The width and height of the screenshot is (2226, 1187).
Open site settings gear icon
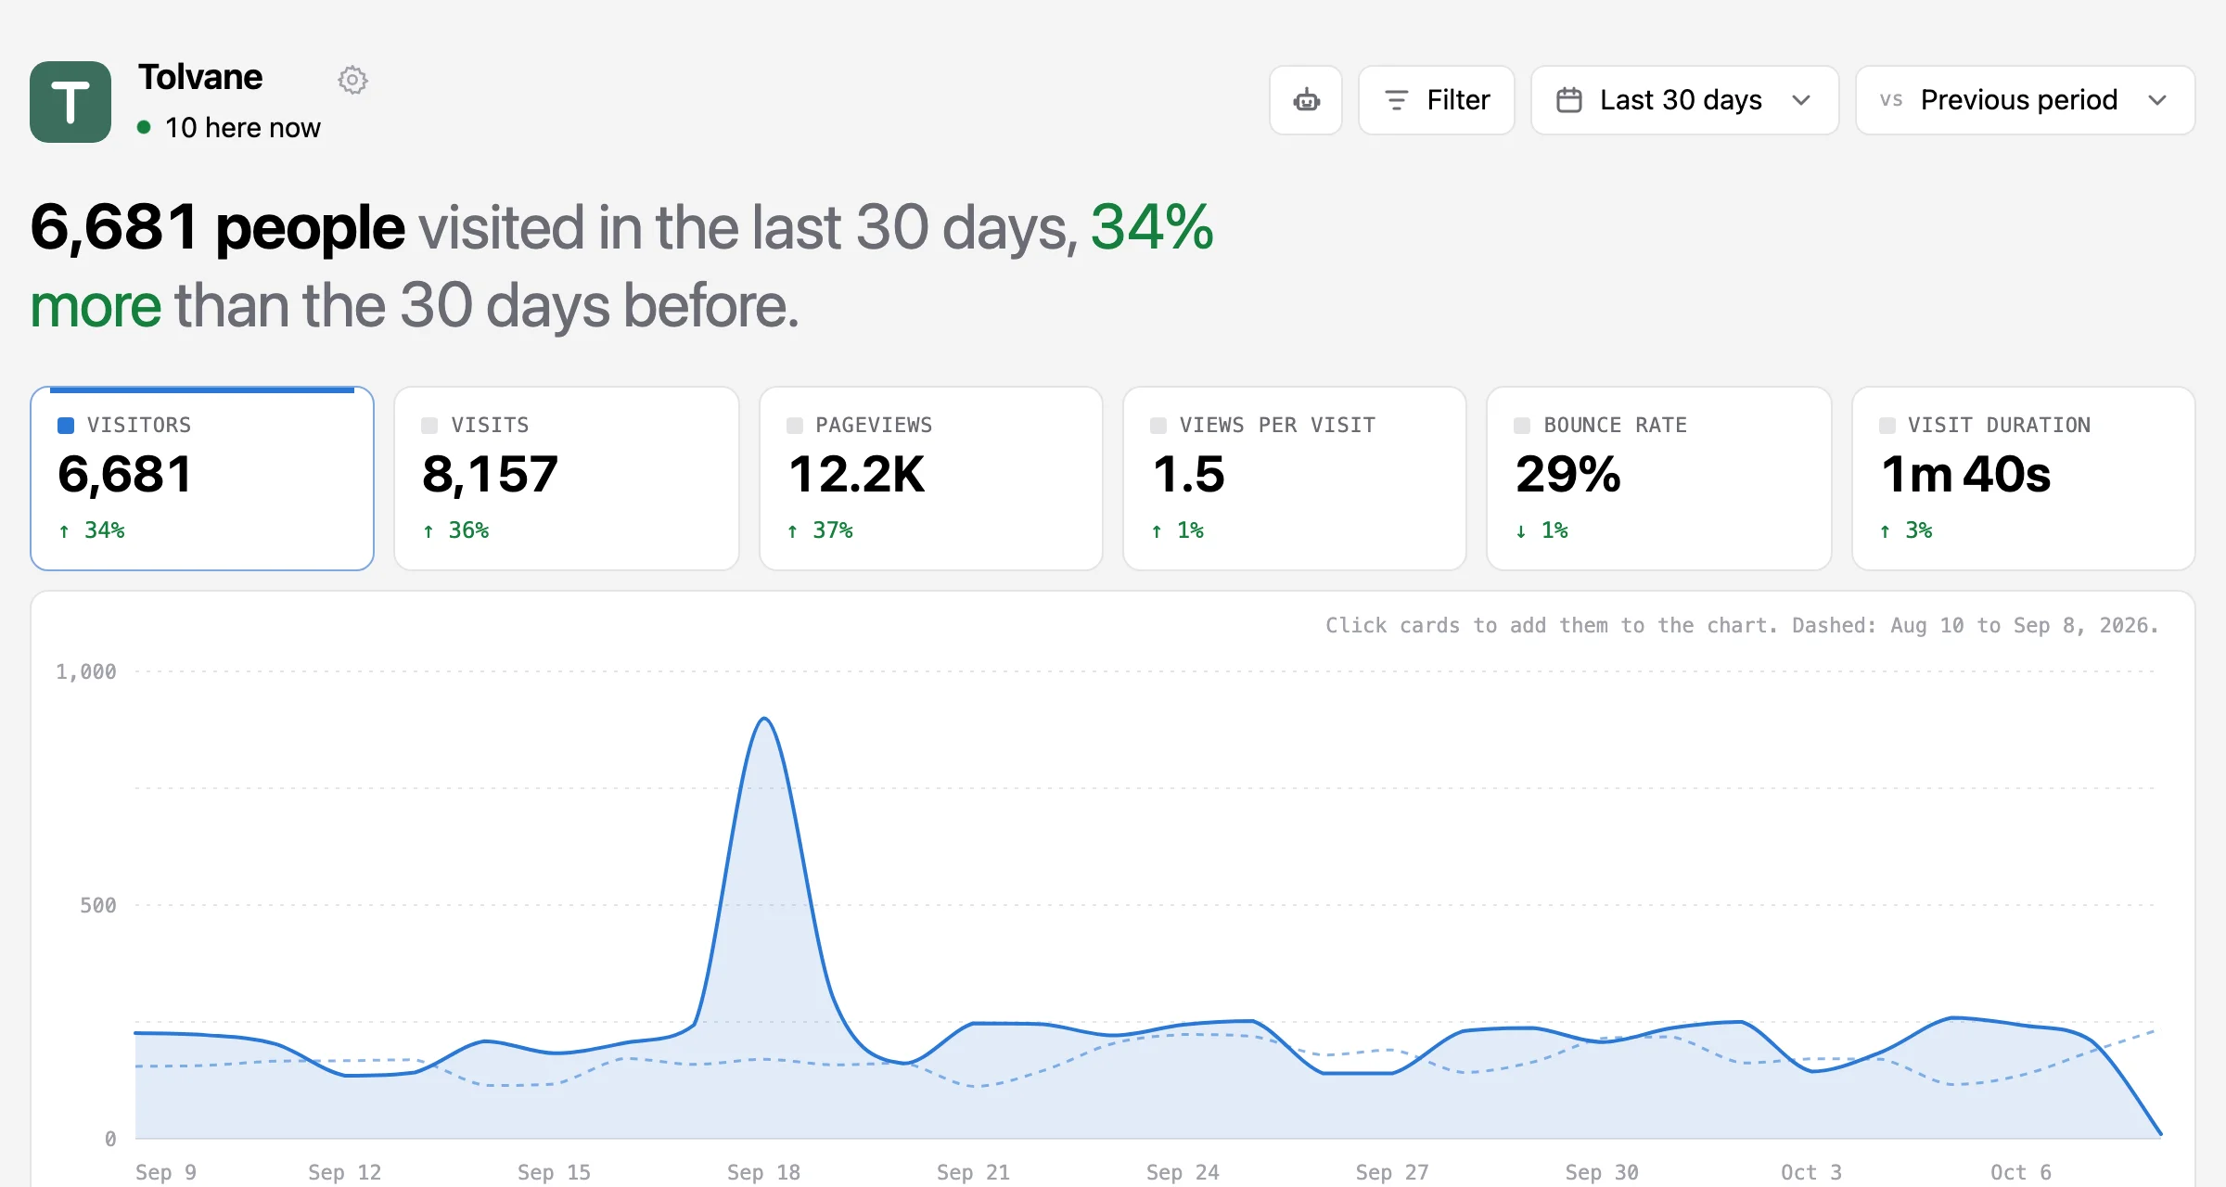coord(352,80)
